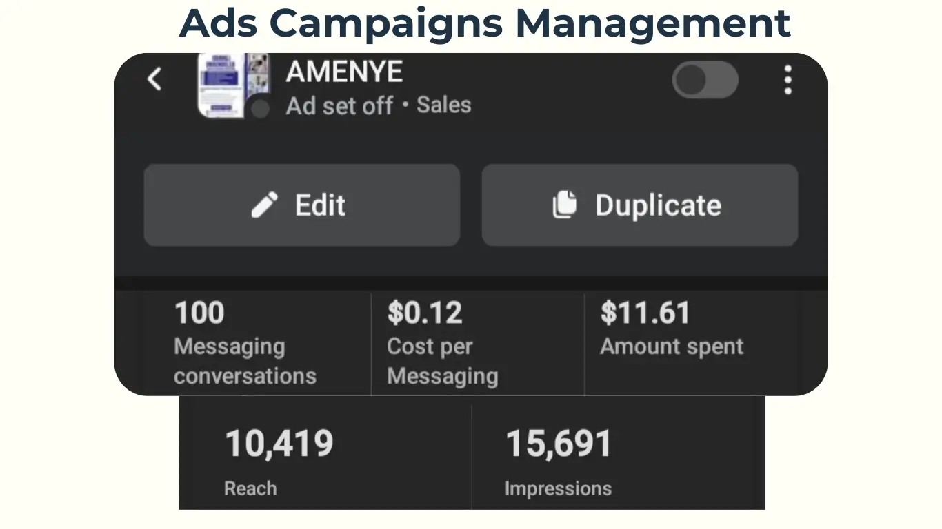Open the Cost per Messaging metric label
This screenshot has width=942, height=529.
tap(442, 362)
